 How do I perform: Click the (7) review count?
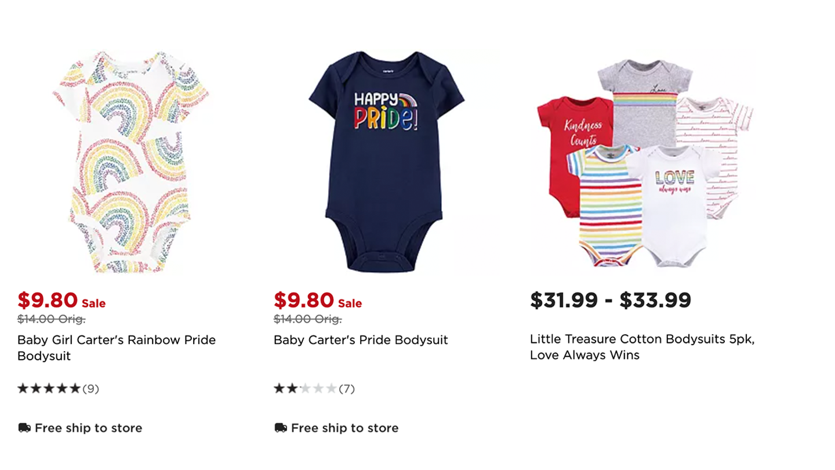(x=347, y=389)
